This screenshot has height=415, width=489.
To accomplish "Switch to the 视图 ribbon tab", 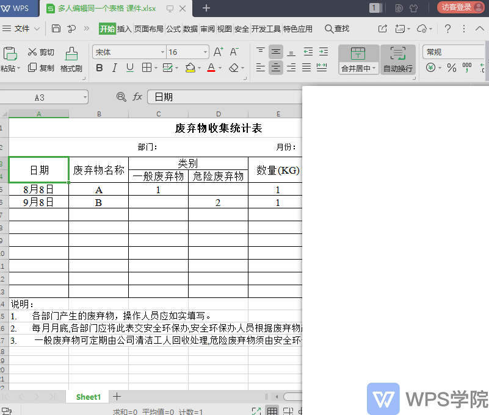I will pyautogui.click(x=225, y=29).
